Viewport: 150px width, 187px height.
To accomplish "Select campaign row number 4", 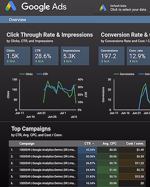I will point(77,170).
